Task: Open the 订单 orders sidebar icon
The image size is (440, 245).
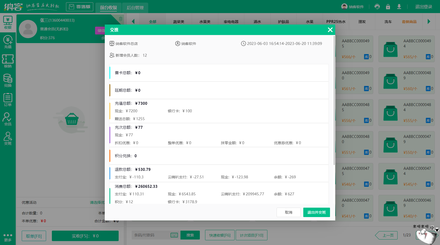Action: (x=8, y=100)
